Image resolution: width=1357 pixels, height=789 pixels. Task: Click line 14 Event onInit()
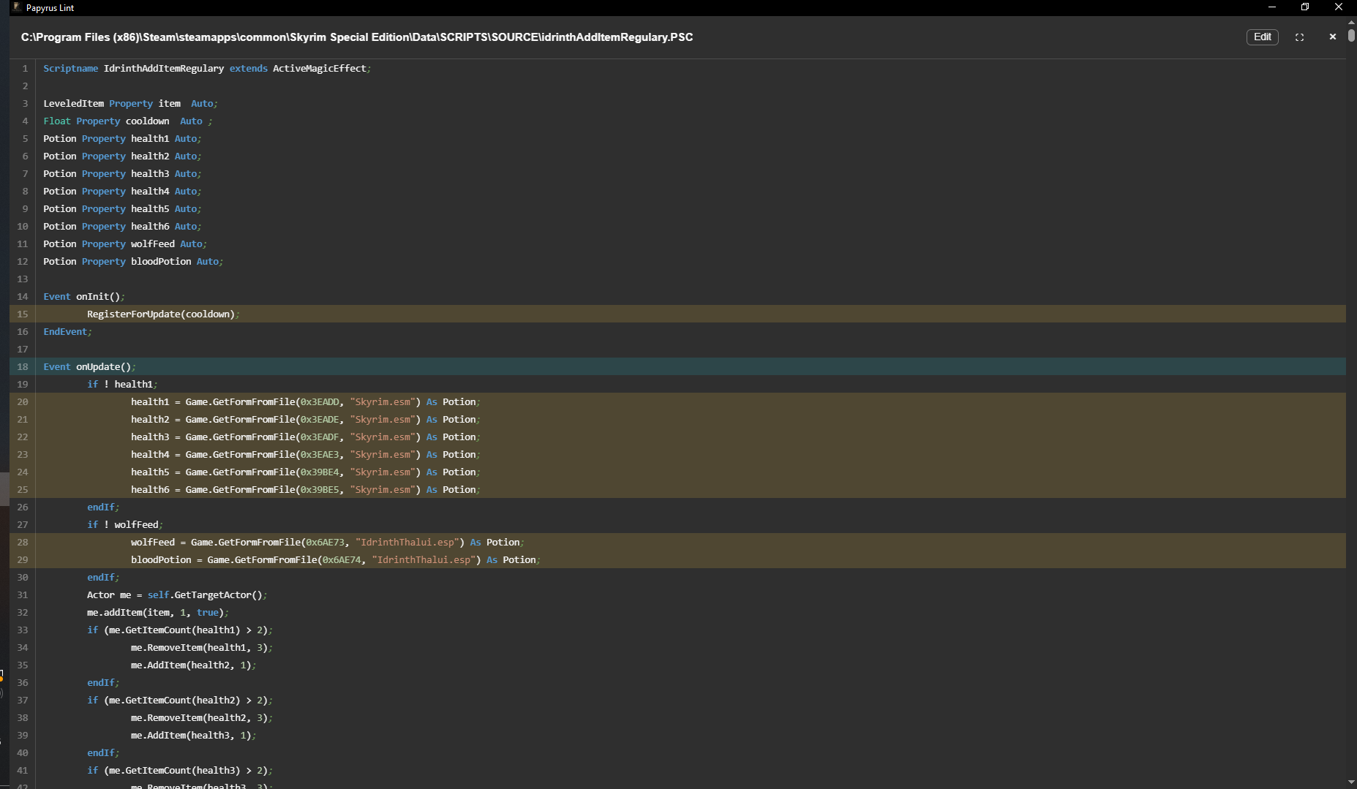[84, 296]
